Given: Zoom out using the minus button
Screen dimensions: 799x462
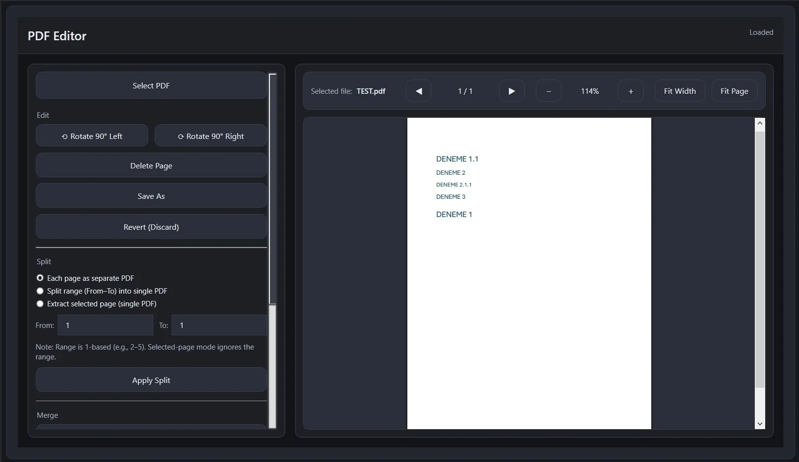Looking at the screenshot, I should coord(548,91).
